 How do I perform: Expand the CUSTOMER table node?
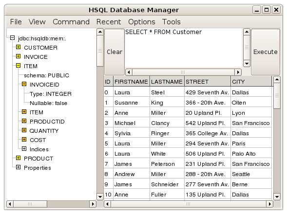tap(18, 47)
